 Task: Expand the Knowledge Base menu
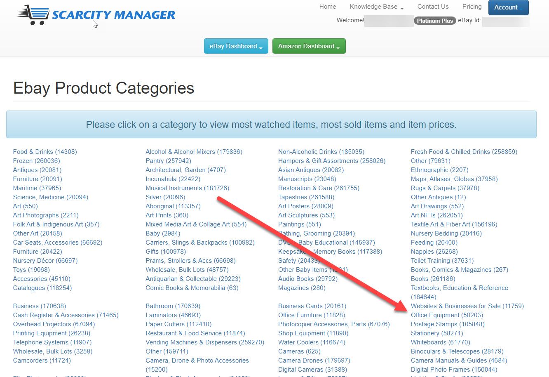pos(377,7)
